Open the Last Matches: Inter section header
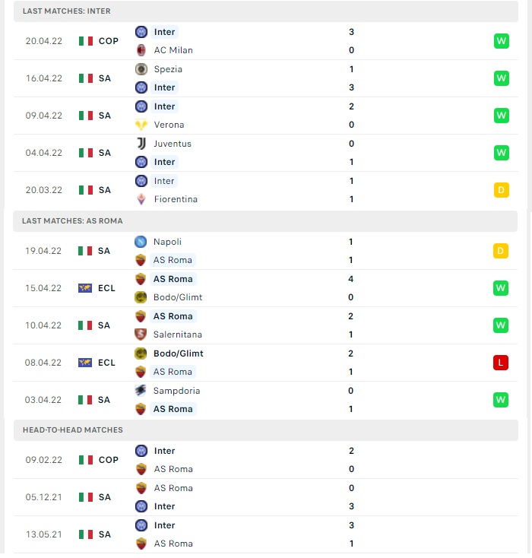 [x=266, y=11]
